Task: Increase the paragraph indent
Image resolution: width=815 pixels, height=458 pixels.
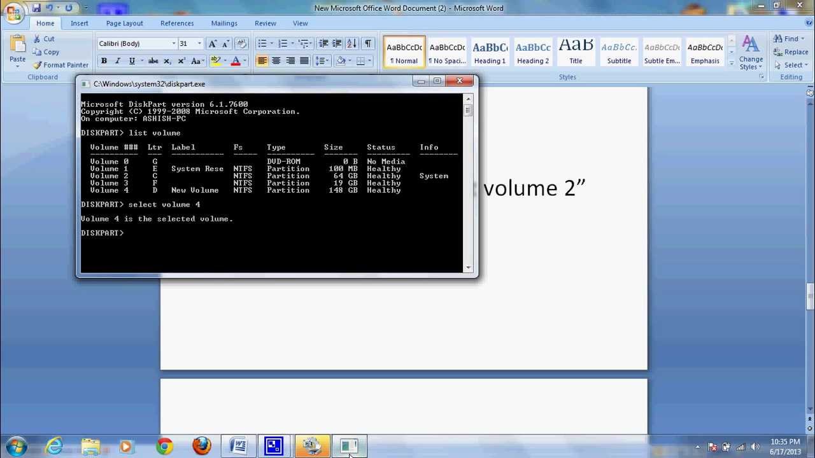Action: [337, 43]
